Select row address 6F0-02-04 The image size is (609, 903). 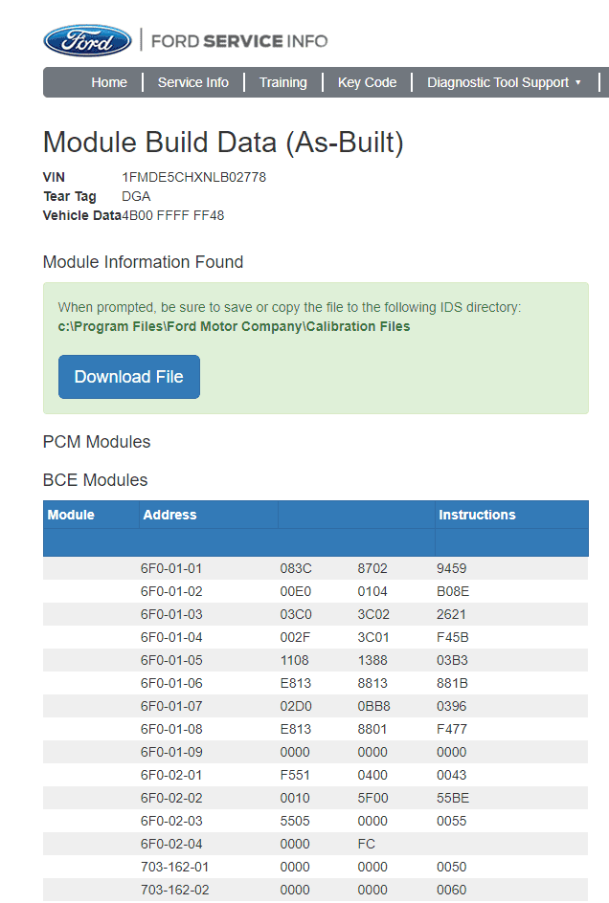tap(171, 845)
